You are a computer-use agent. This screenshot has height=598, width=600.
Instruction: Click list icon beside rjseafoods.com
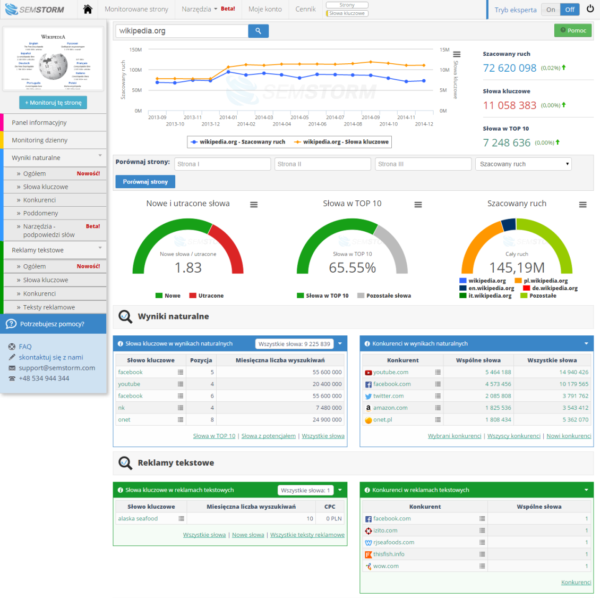482,542
